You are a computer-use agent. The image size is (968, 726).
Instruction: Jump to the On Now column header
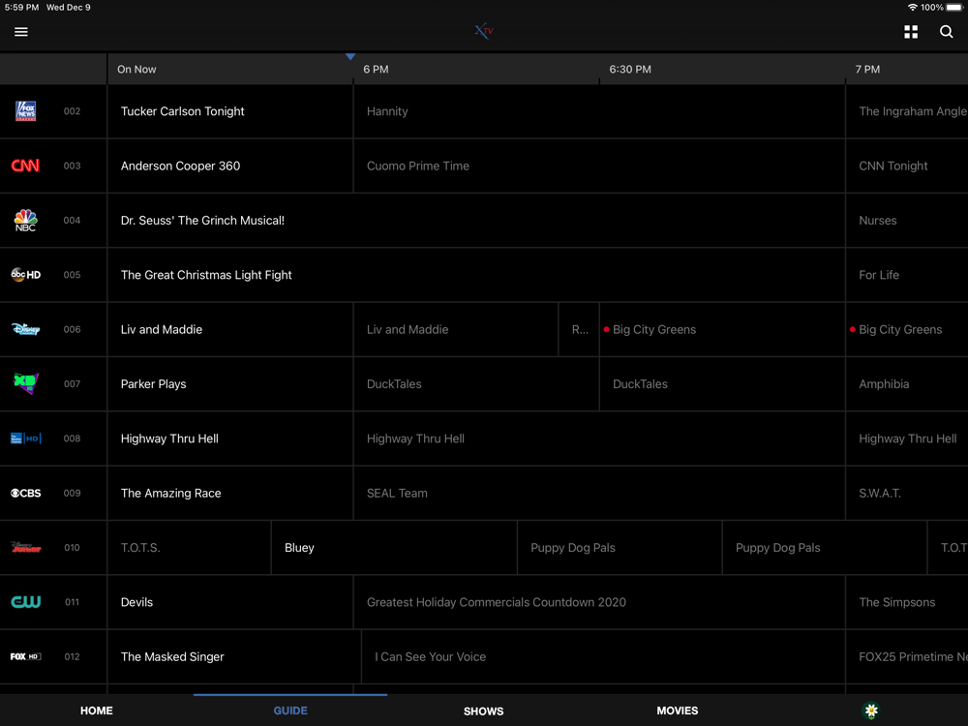(136, 69)
